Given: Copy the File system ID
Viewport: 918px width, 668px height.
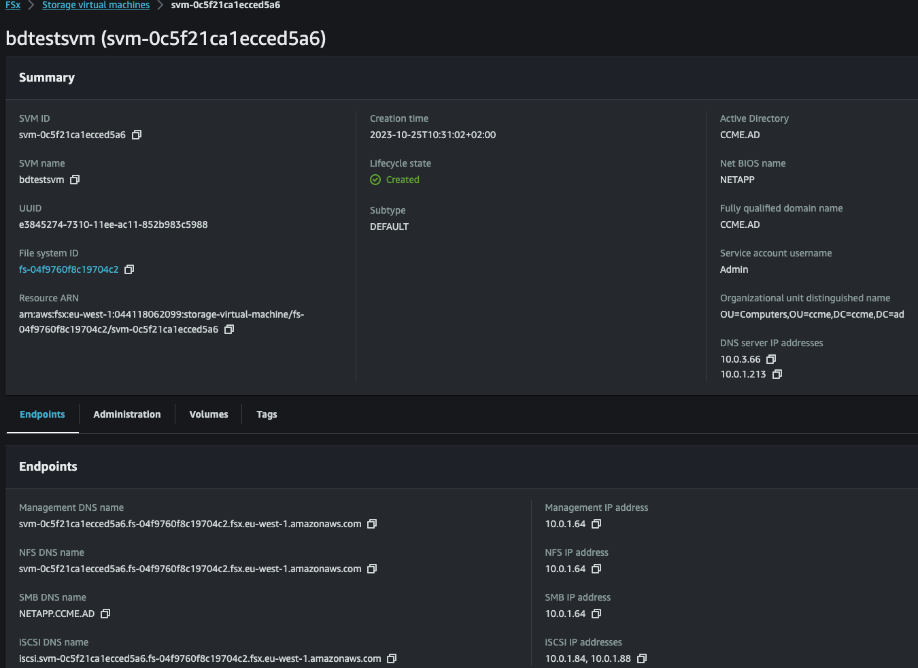Looking at the screenshot, I should coord(129,269).
